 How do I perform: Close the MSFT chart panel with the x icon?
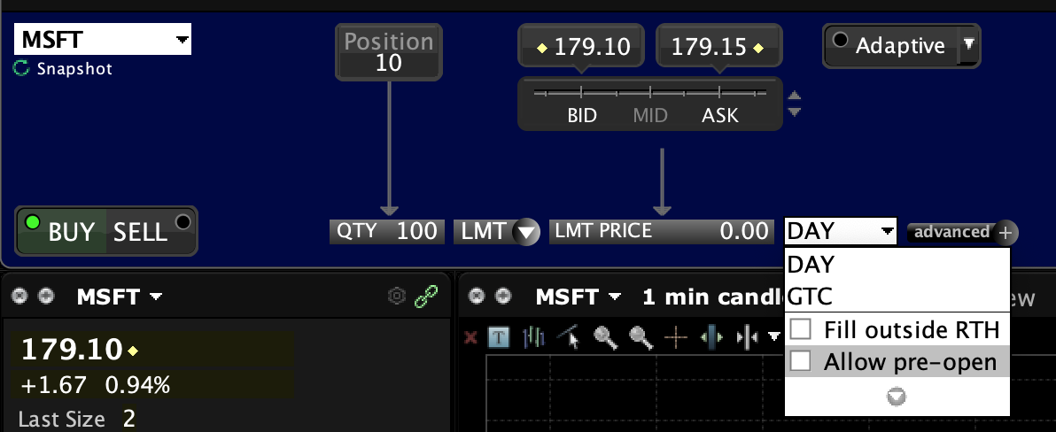478,296
